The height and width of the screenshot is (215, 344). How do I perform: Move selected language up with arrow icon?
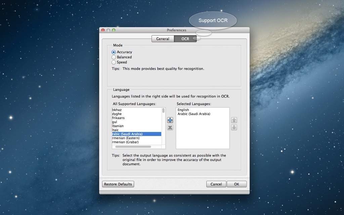click(x=234, y=120)
